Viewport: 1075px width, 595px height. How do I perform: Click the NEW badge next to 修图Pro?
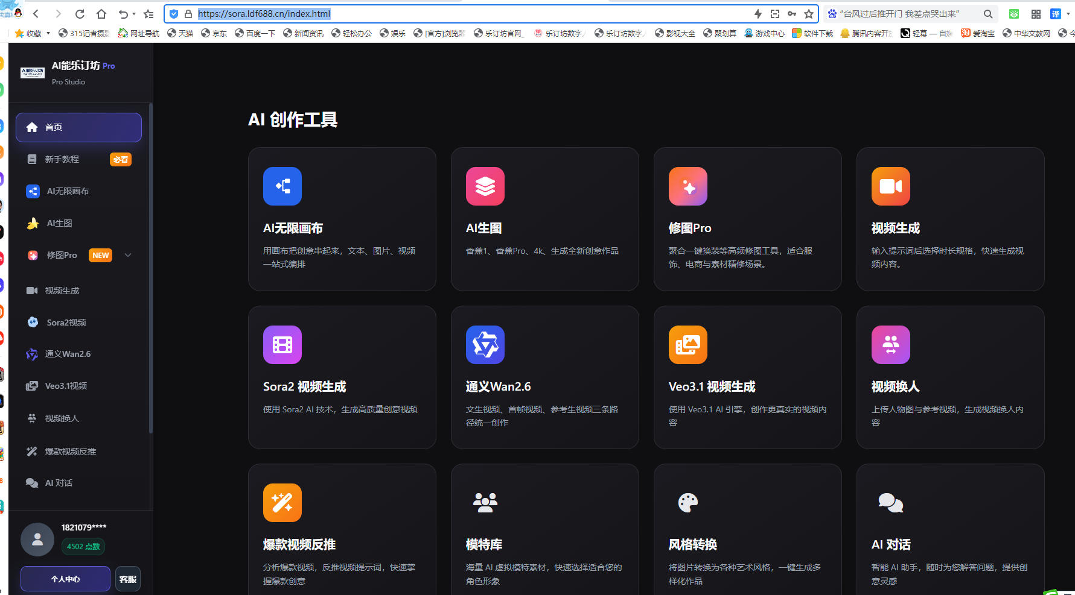pos(101,255)
